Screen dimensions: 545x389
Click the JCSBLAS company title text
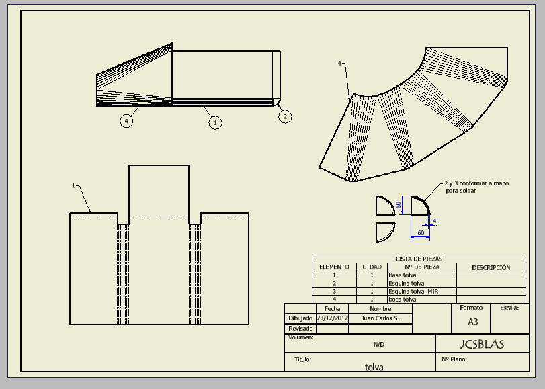point(482,344)
